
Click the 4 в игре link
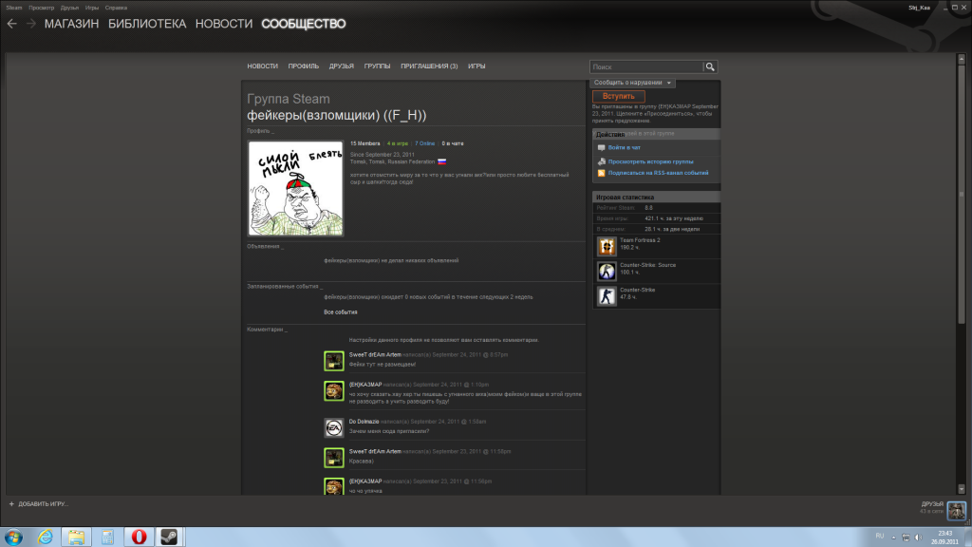tap(398, 144)
